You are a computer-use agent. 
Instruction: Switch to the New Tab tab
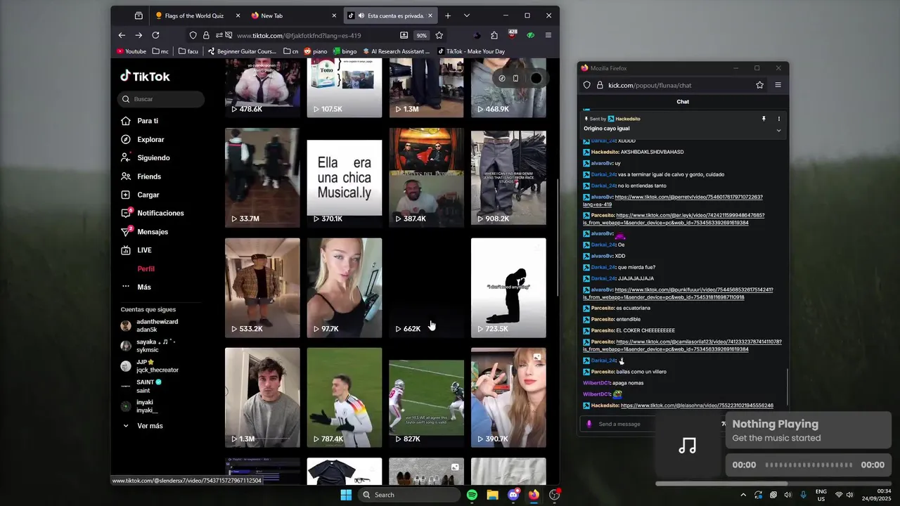tap(294, 15)
